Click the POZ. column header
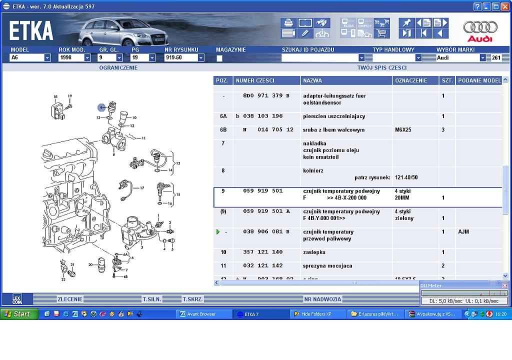The image size is (512, 360). click(223, 80)
